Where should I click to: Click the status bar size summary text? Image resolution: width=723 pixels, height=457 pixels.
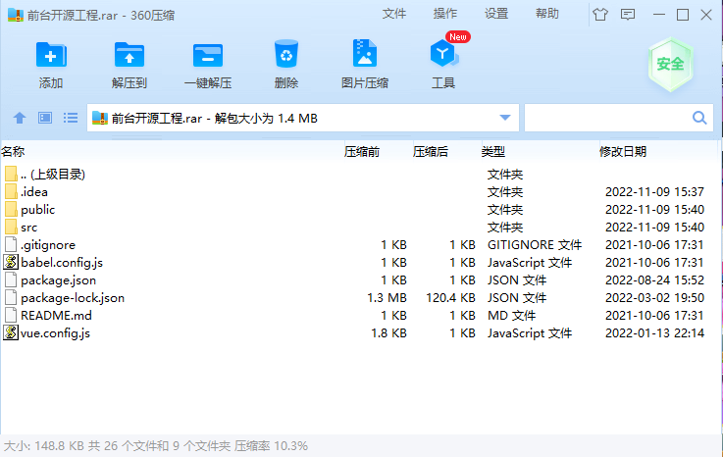[156, 445]
